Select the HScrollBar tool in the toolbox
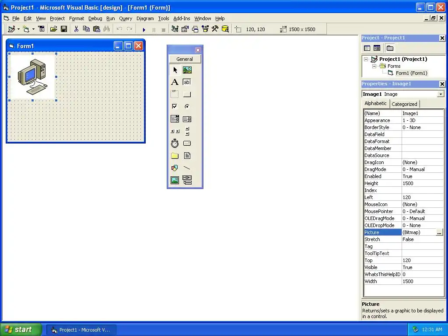The image size is (448, 336). [175, 131]
